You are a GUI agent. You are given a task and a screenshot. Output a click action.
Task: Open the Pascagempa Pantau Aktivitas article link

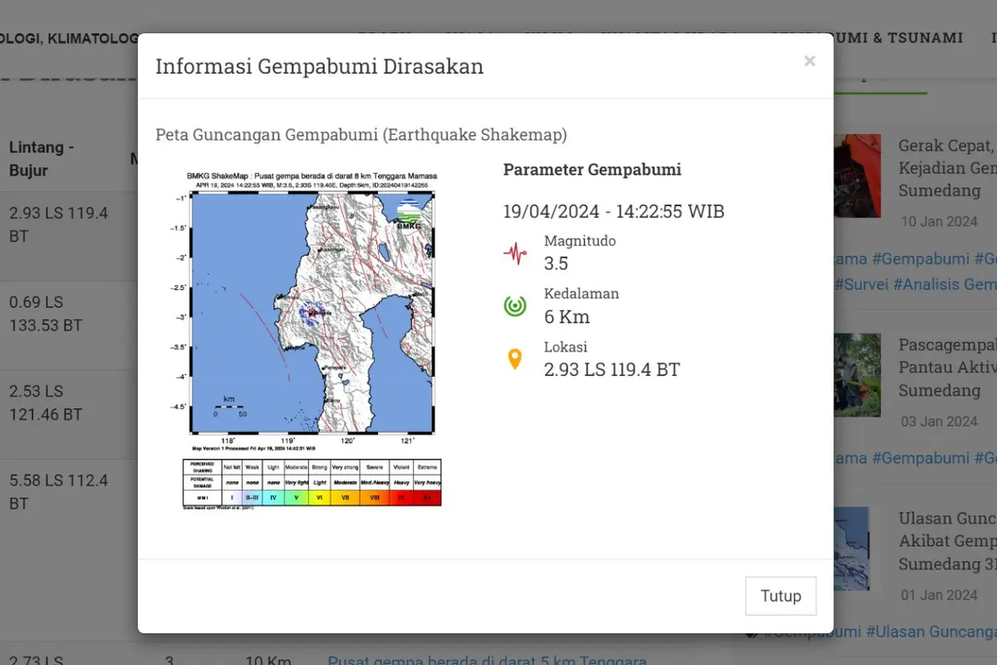point(947,367)
